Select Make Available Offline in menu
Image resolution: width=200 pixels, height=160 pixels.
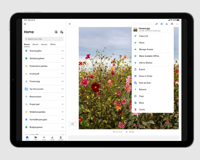[x=149, y=56]
